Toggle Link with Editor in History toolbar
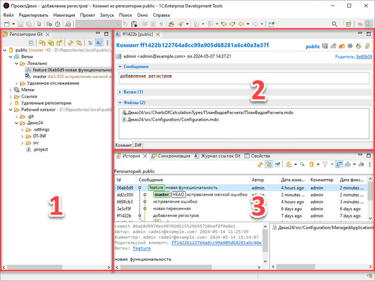This screenshot has width=375, height=281. (269, 165)
